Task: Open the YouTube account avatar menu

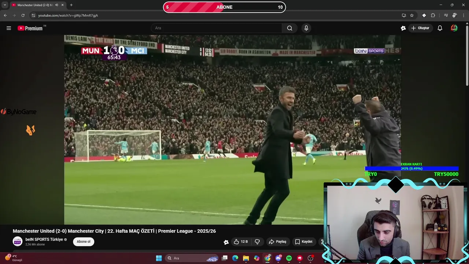Action: point(454,28)
